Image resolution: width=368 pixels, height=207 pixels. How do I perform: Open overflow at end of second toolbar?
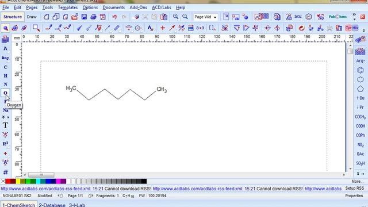tap(364, 30)
